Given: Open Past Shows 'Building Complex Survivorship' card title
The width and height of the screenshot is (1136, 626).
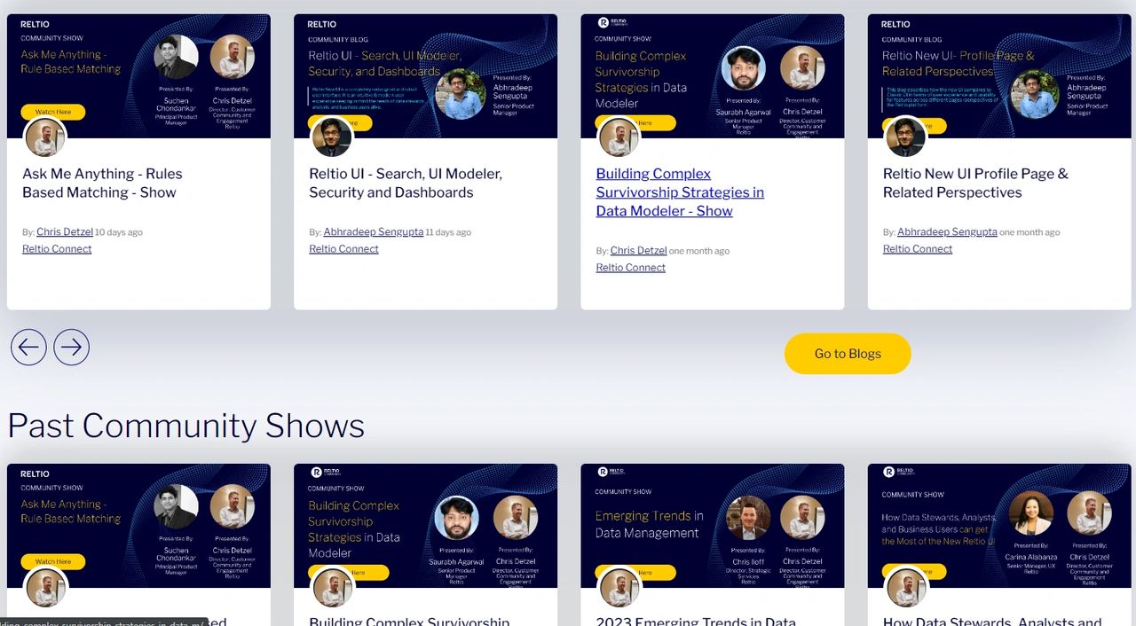Looking at the screenshot, I should tap(409, 621).
